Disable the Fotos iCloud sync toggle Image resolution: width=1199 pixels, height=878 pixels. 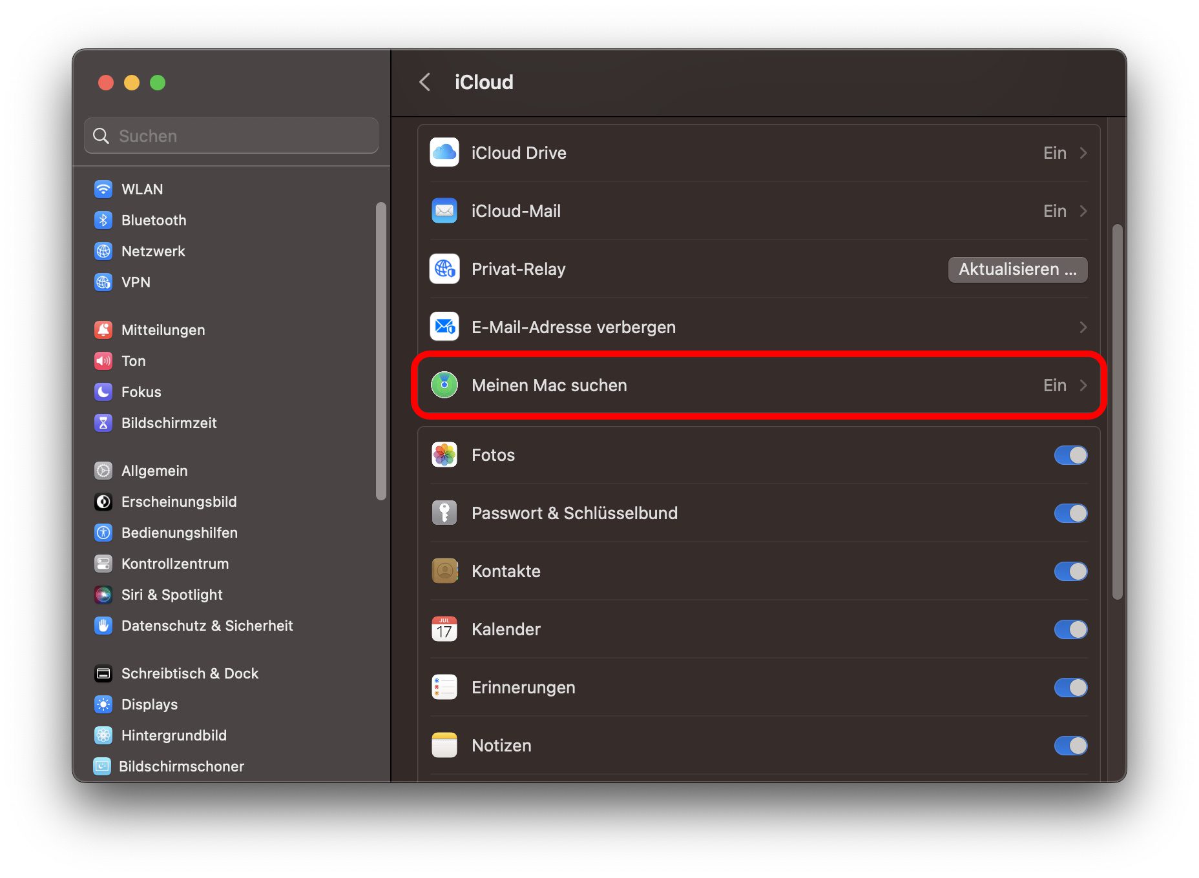(1070, 455)
